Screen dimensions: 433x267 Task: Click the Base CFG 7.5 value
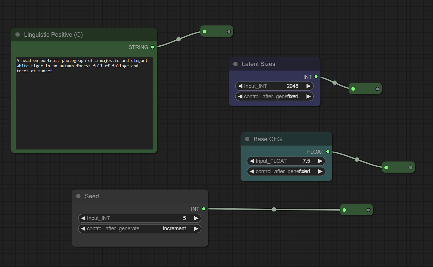click(306, 161)
